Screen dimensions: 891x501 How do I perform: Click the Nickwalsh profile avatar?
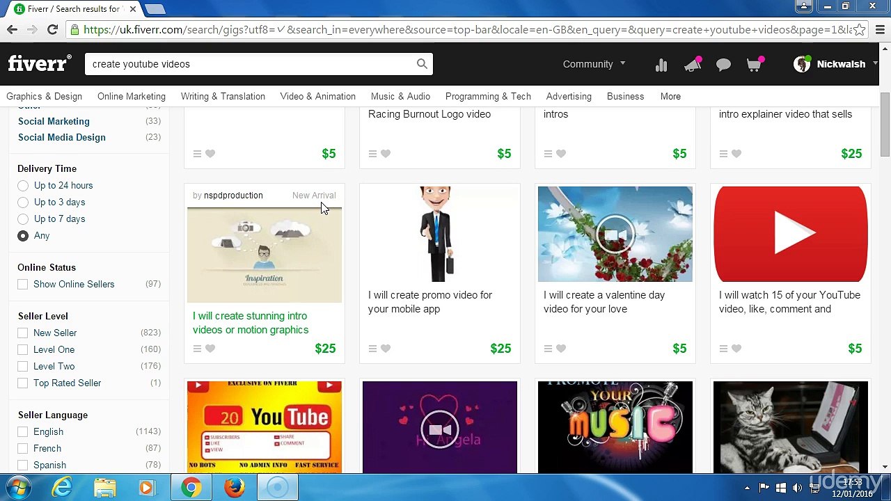pyautogui.click(x=803, y=64)
